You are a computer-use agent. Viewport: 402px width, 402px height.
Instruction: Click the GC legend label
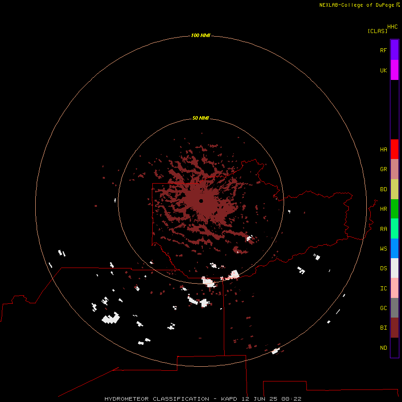383,308
